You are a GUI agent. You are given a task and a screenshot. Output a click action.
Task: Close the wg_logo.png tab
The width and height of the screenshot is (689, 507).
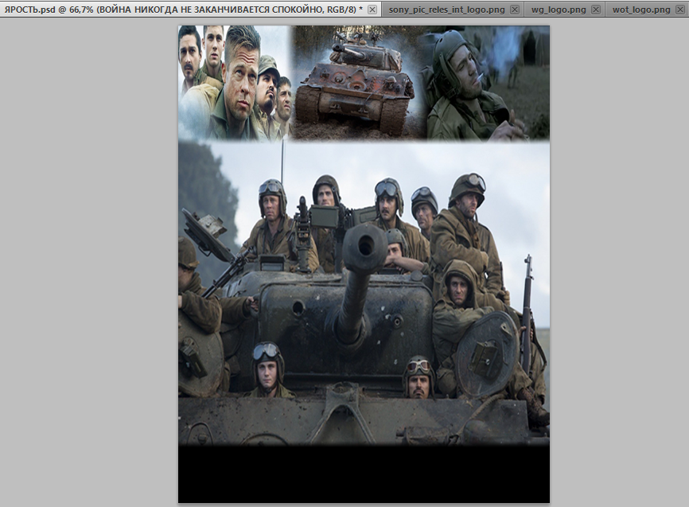coord(596,10)
